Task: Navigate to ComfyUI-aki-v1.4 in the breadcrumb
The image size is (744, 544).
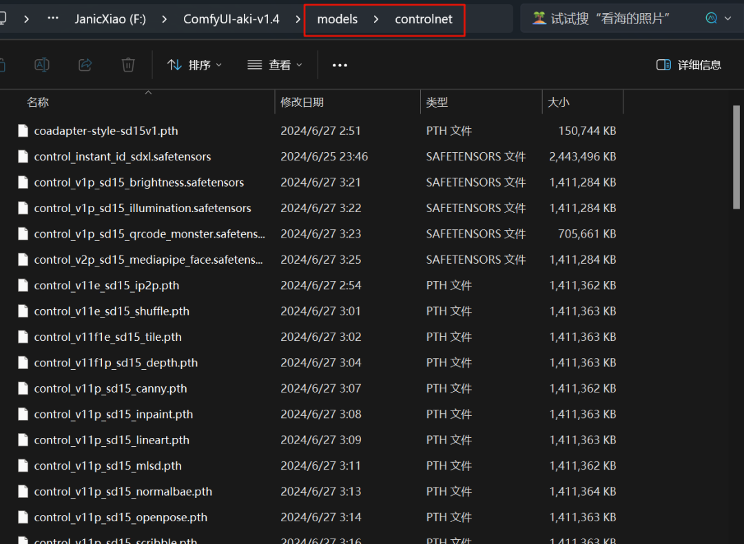Action: pyautogui.click(x=231, y=19)
